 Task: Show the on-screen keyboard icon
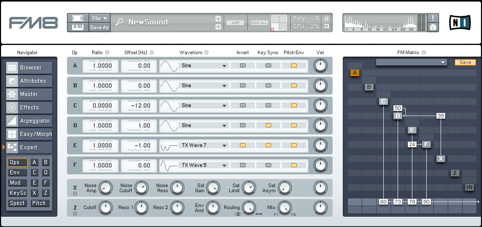78,27
